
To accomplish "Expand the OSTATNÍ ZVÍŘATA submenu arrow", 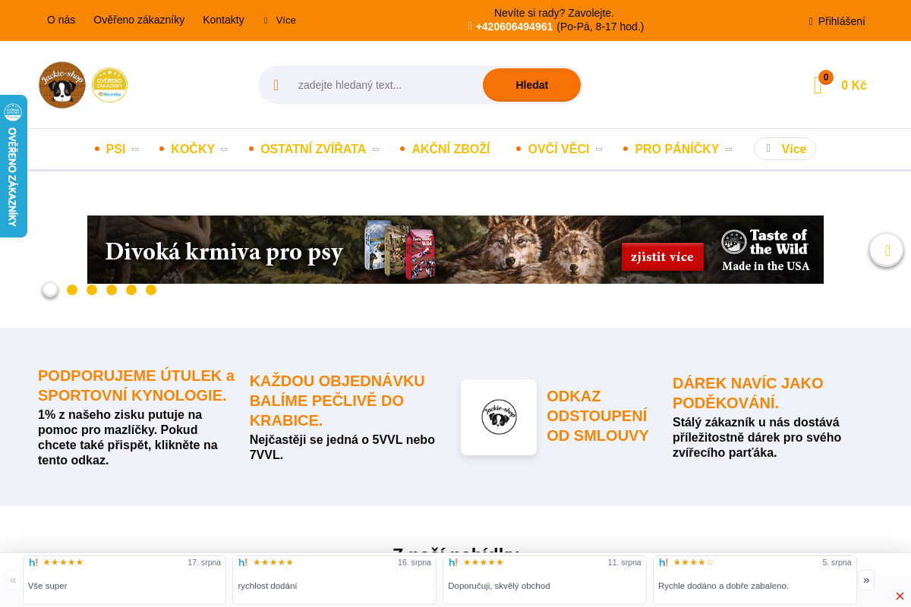I will tap(375, 149).
